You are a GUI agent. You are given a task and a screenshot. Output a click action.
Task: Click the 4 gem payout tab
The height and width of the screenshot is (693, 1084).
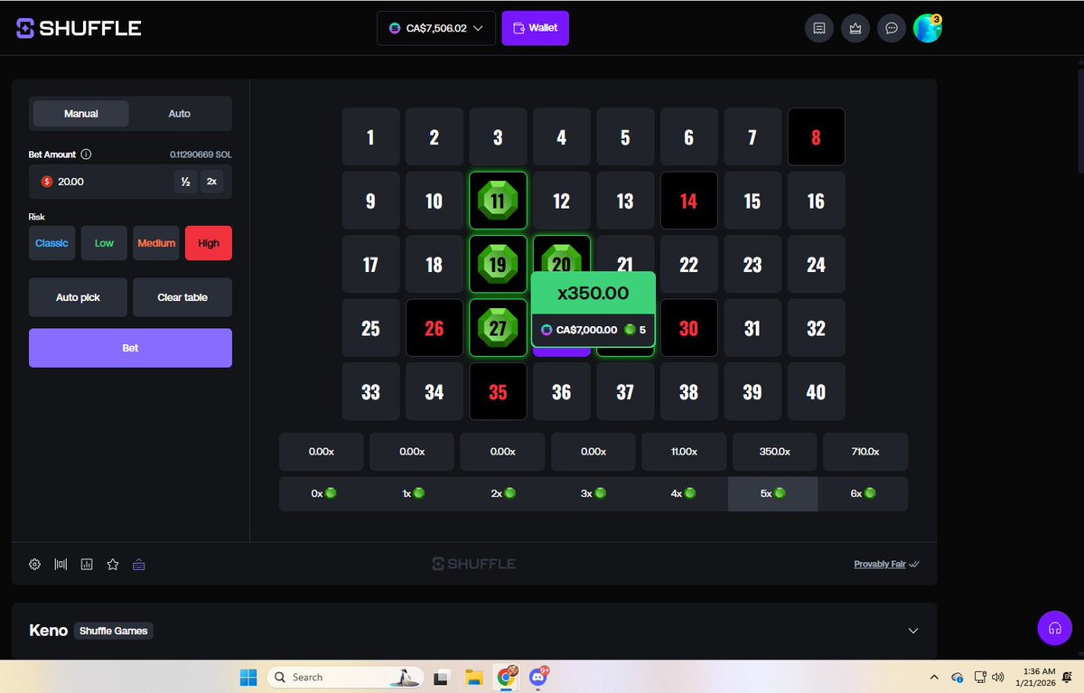click(683, 494)
